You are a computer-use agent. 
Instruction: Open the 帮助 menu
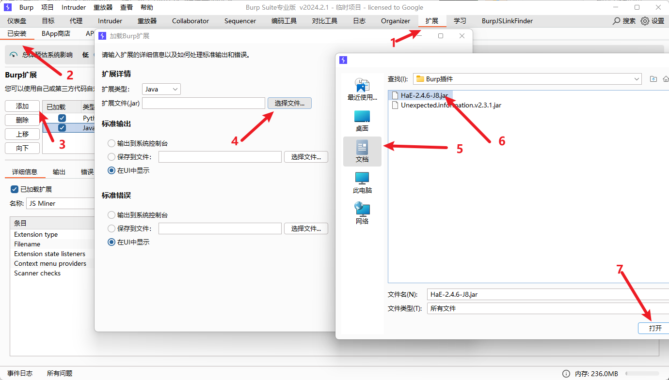point(147,7)
